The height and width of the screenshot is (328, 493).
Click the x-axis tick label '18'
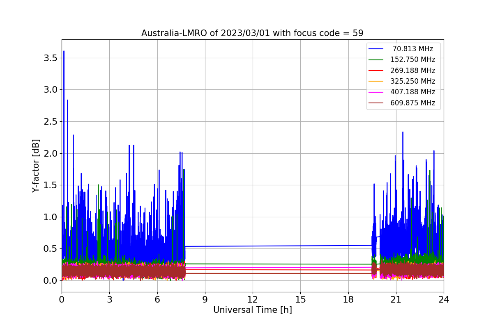click(348, 300)
